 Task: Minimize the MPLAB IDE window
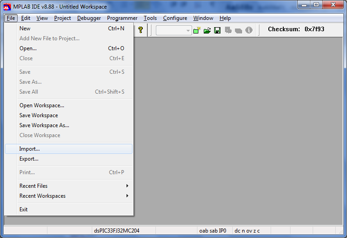[x=304, y=5]
